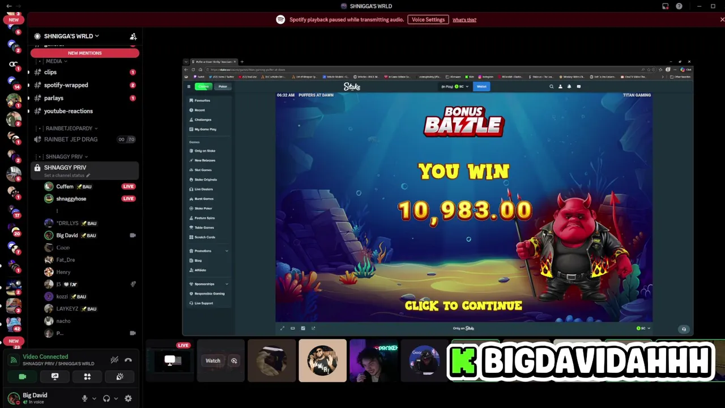Dismiss the Spotify playback notice
Image resolution: width=725 pixels, height=408 pixels.
point(722,20)
